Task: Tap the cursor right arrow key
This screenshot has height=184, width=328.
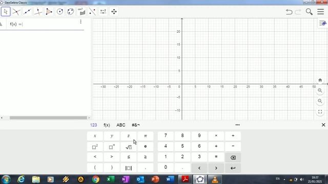Action: 216,168
